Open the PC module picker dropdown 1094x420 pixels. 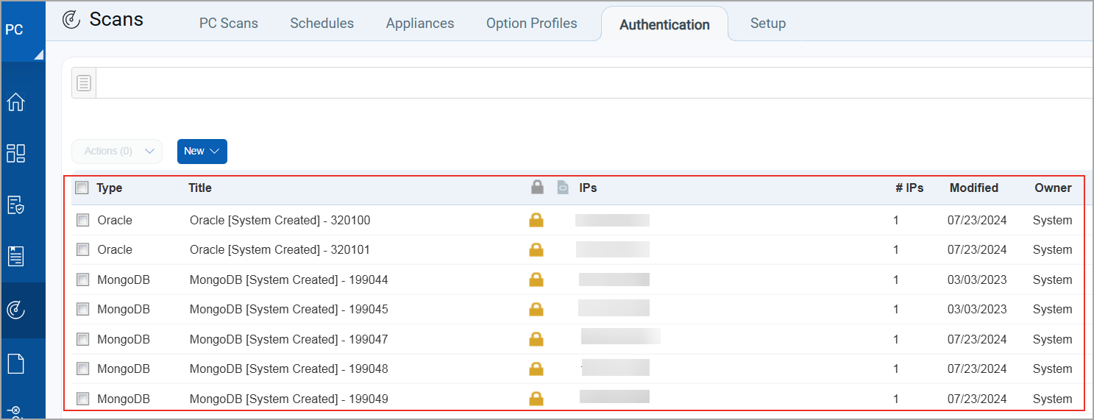click(22, 31)
